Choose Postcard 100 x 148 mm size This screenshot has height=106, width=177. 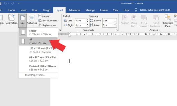(38, 68)
